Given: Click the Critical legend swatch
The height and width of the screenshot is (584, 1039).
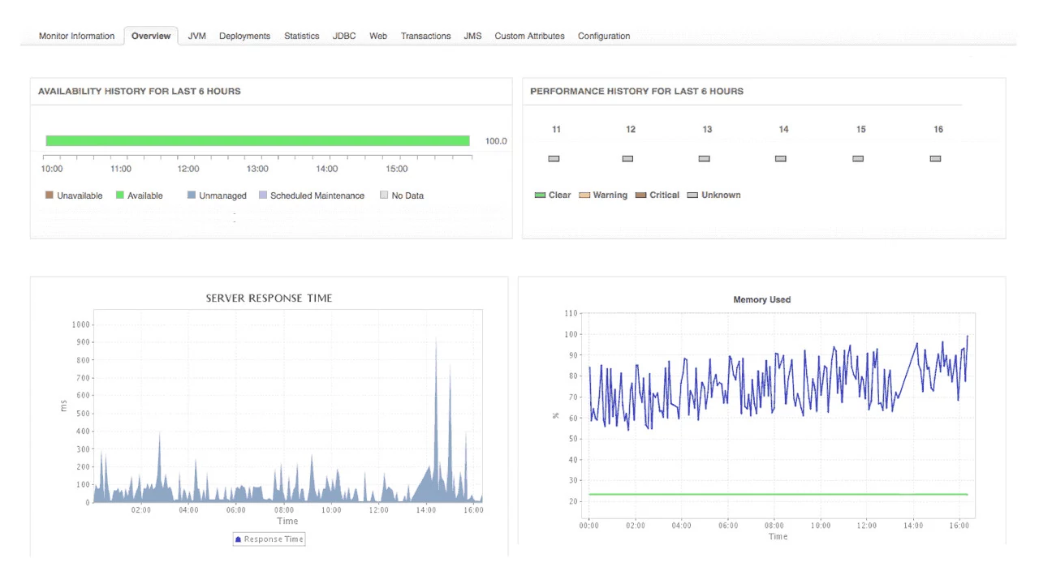Looking at the screenshot, I should [641, 195].
